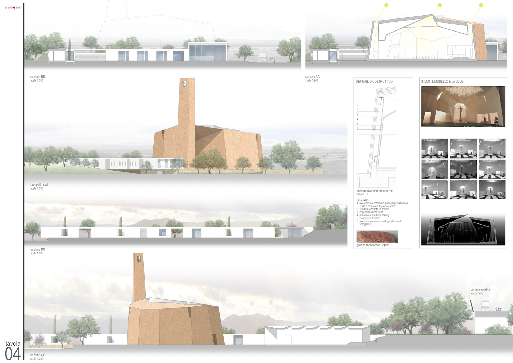
Task: Click the small car beside the bus in sezione CC
Action: click(x=498, y=309)
